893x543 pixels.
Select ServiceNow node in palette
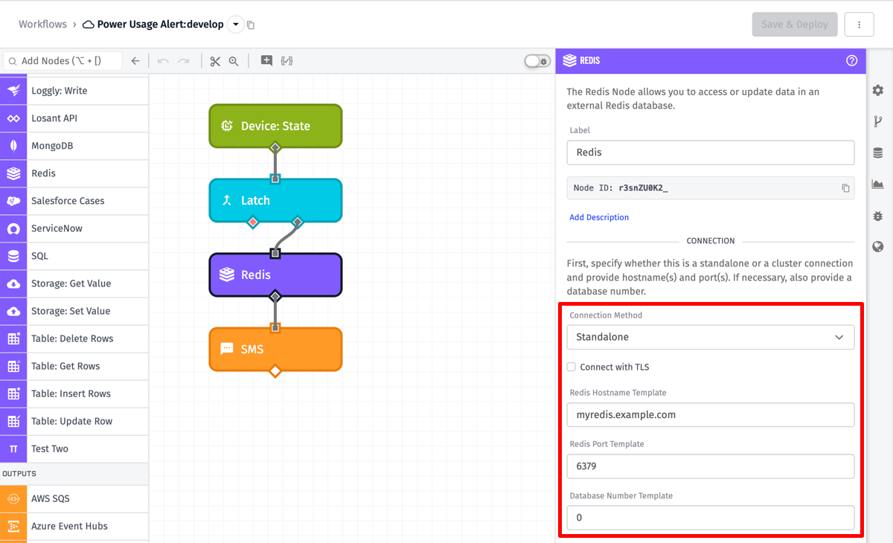click(x=74, y=228)
